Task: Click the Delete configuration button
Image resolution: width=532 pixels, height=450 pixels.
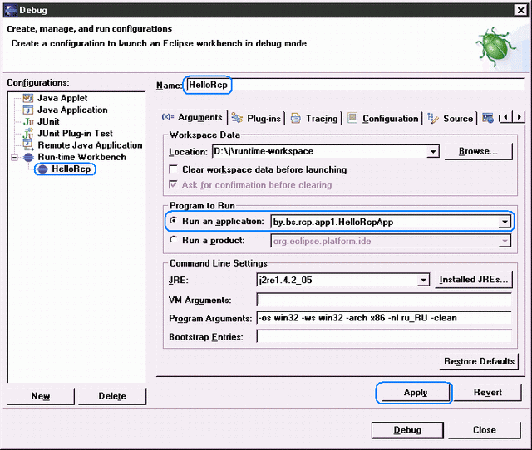Action: pos(112,396)
